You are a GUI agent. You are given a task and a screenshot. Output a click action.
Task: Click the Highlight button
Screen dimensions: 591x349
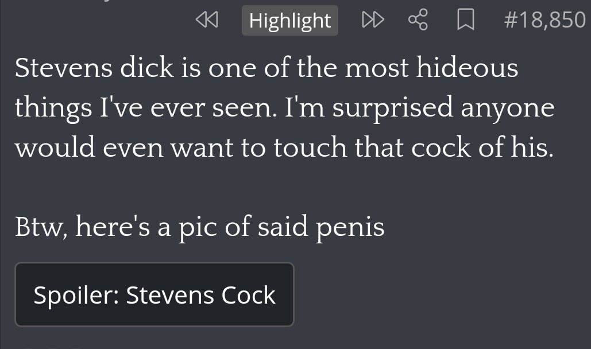click(290, 20)
